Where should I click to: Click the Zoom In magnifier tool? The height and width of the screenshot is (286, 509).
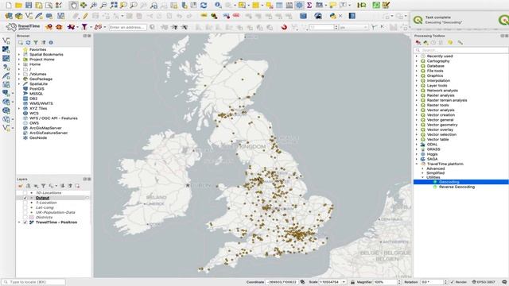[x=94, y=6]
